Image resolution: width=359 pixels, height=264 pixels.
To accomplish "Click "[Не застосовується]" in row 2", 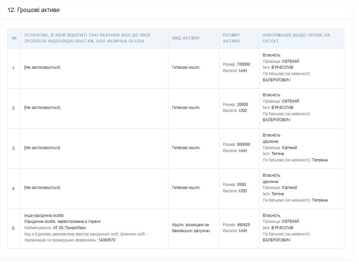I will [x=42, y=108].
